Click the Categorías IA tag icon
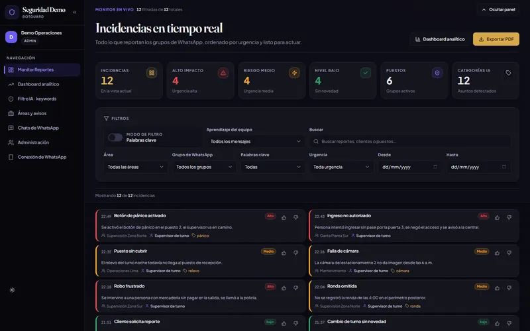530x331 pixels. click(508, 73)
